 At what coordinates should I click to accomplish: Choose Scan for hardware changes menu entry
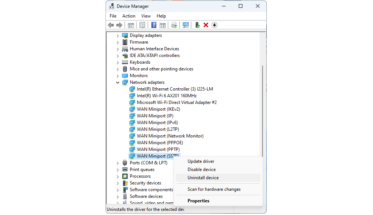tap(218, 189)
